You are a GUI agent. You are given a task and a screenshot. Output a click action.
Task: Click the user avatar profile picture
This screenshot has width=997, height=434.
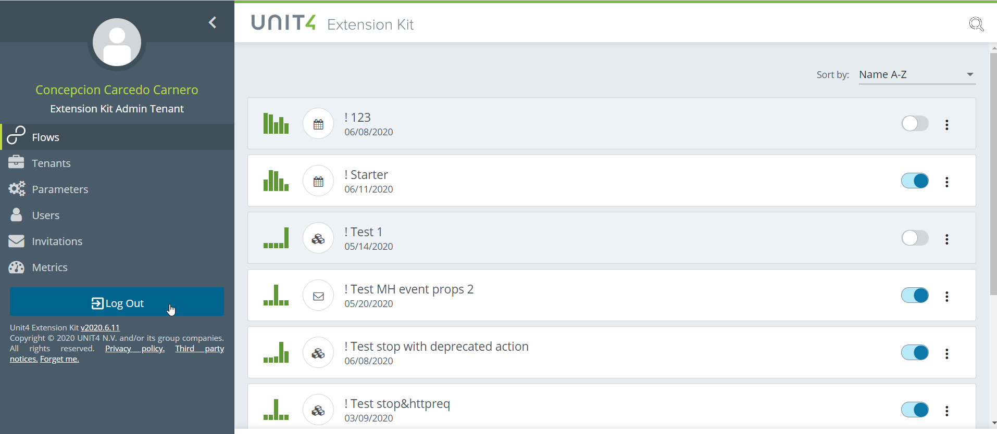coord(117,42)
